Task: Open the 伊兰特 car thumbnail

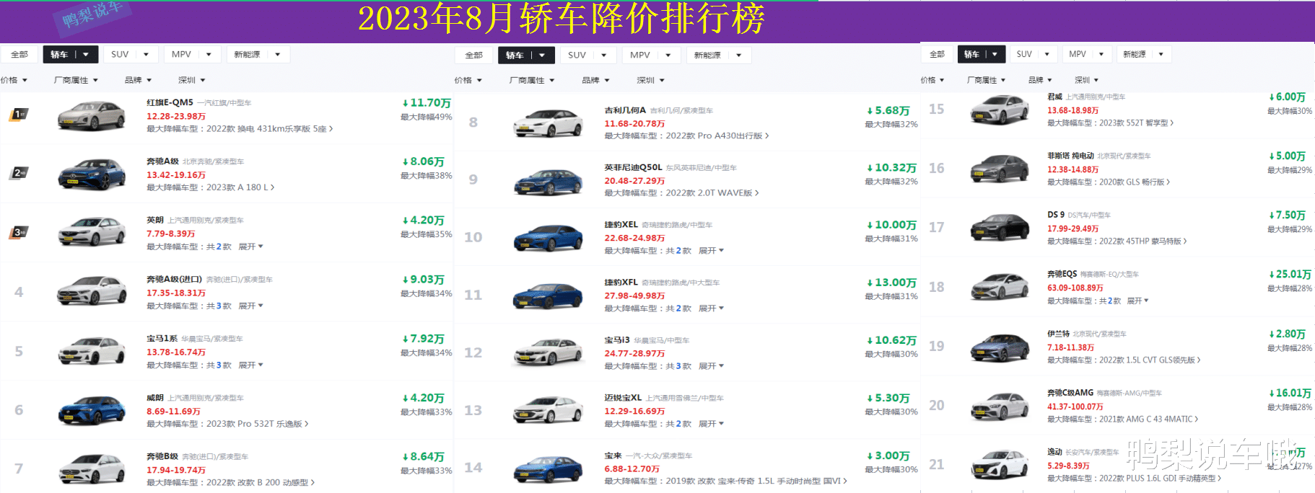Action: 1000,347
